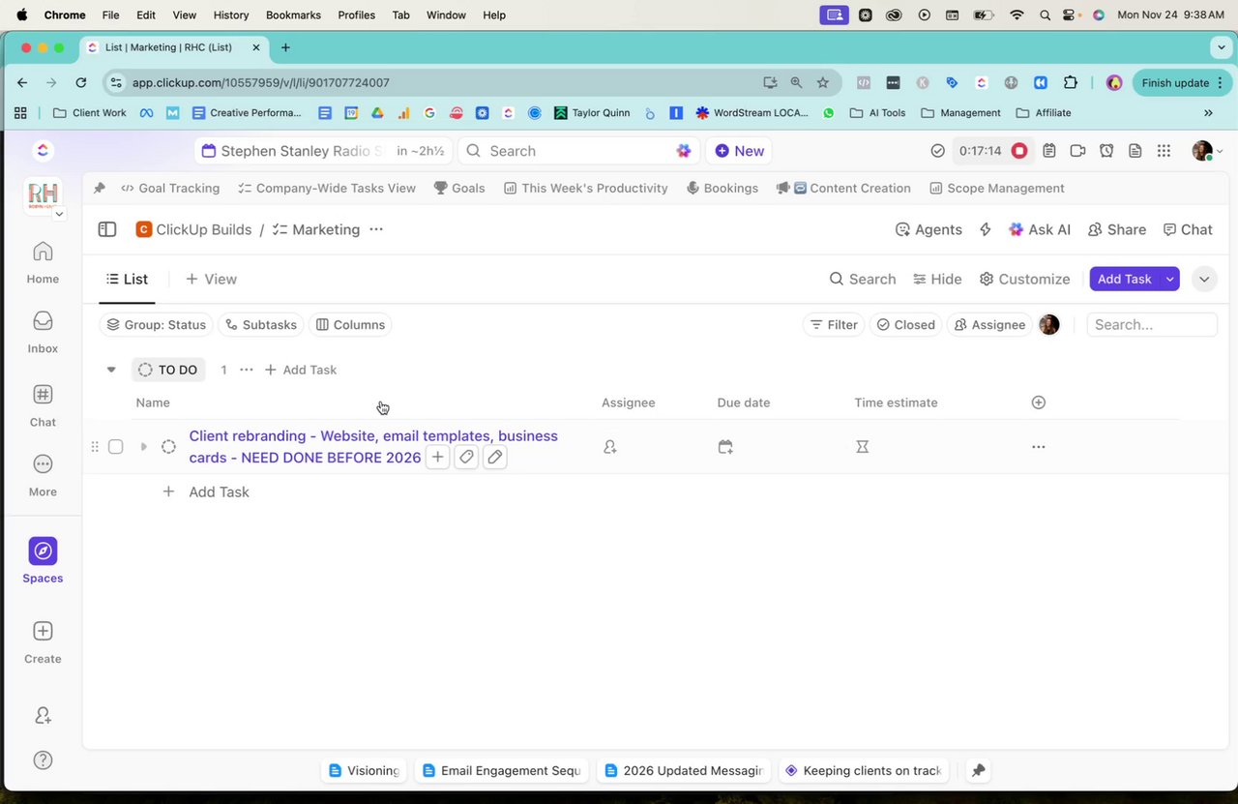This screenshot has height=804, width=1238.
Task: Open the More sidebar menu
Action: pyautogui.click(x=43, y=475)
